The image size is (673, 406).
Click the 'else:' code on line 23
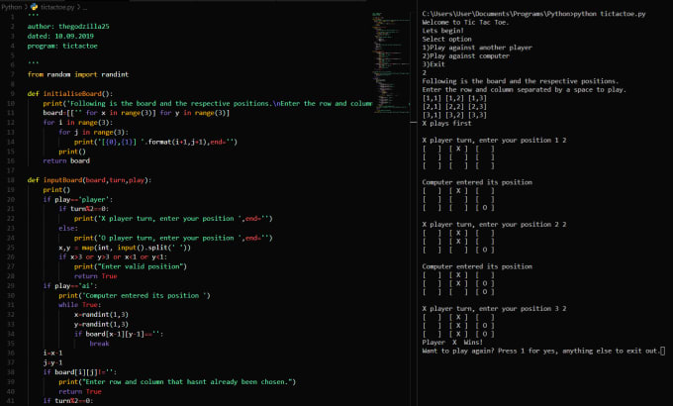pos(68,228)
